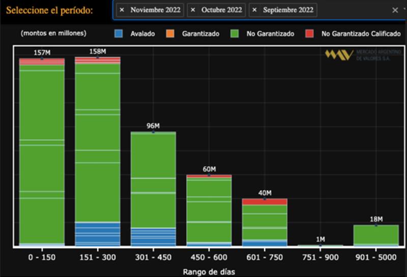Remove the Noviembre 2022 period tag
Image resolution: width=407 pixels, height=277 pixels.
click(x=122, y=10)
